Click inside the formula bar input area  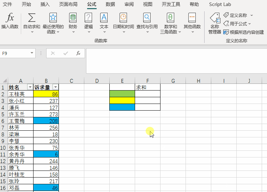(x=176, y=61)
